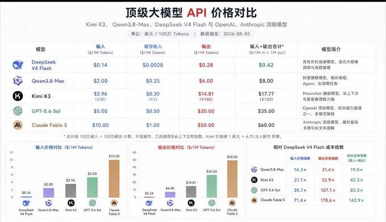Image resolution: width=386 pixels, height=222 pixels.
Task: Click the Qwen logo in the main table
Action: click(18, 80)
